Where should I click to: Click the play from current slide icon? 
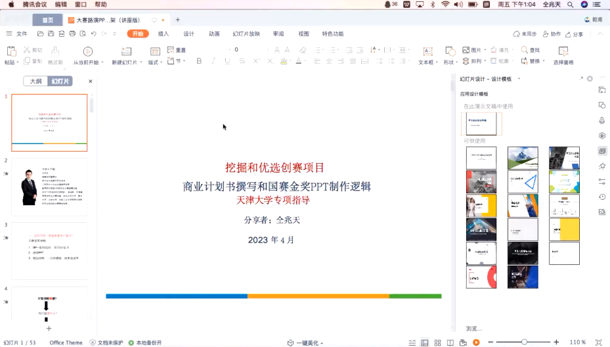pyautogui.click(x=87, y=51)
